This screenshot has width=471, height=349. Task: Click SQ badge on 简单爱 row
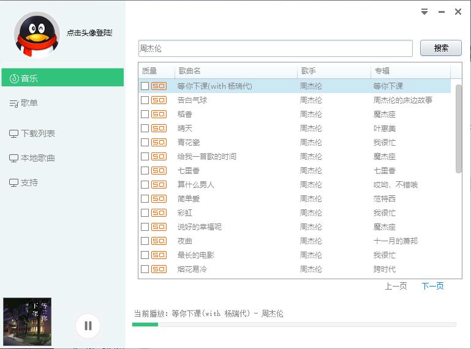tap(159, 198)
